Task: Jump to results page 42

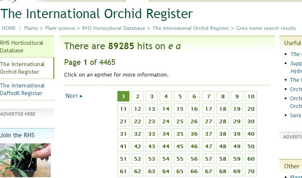Action: [x=137, y=146]
